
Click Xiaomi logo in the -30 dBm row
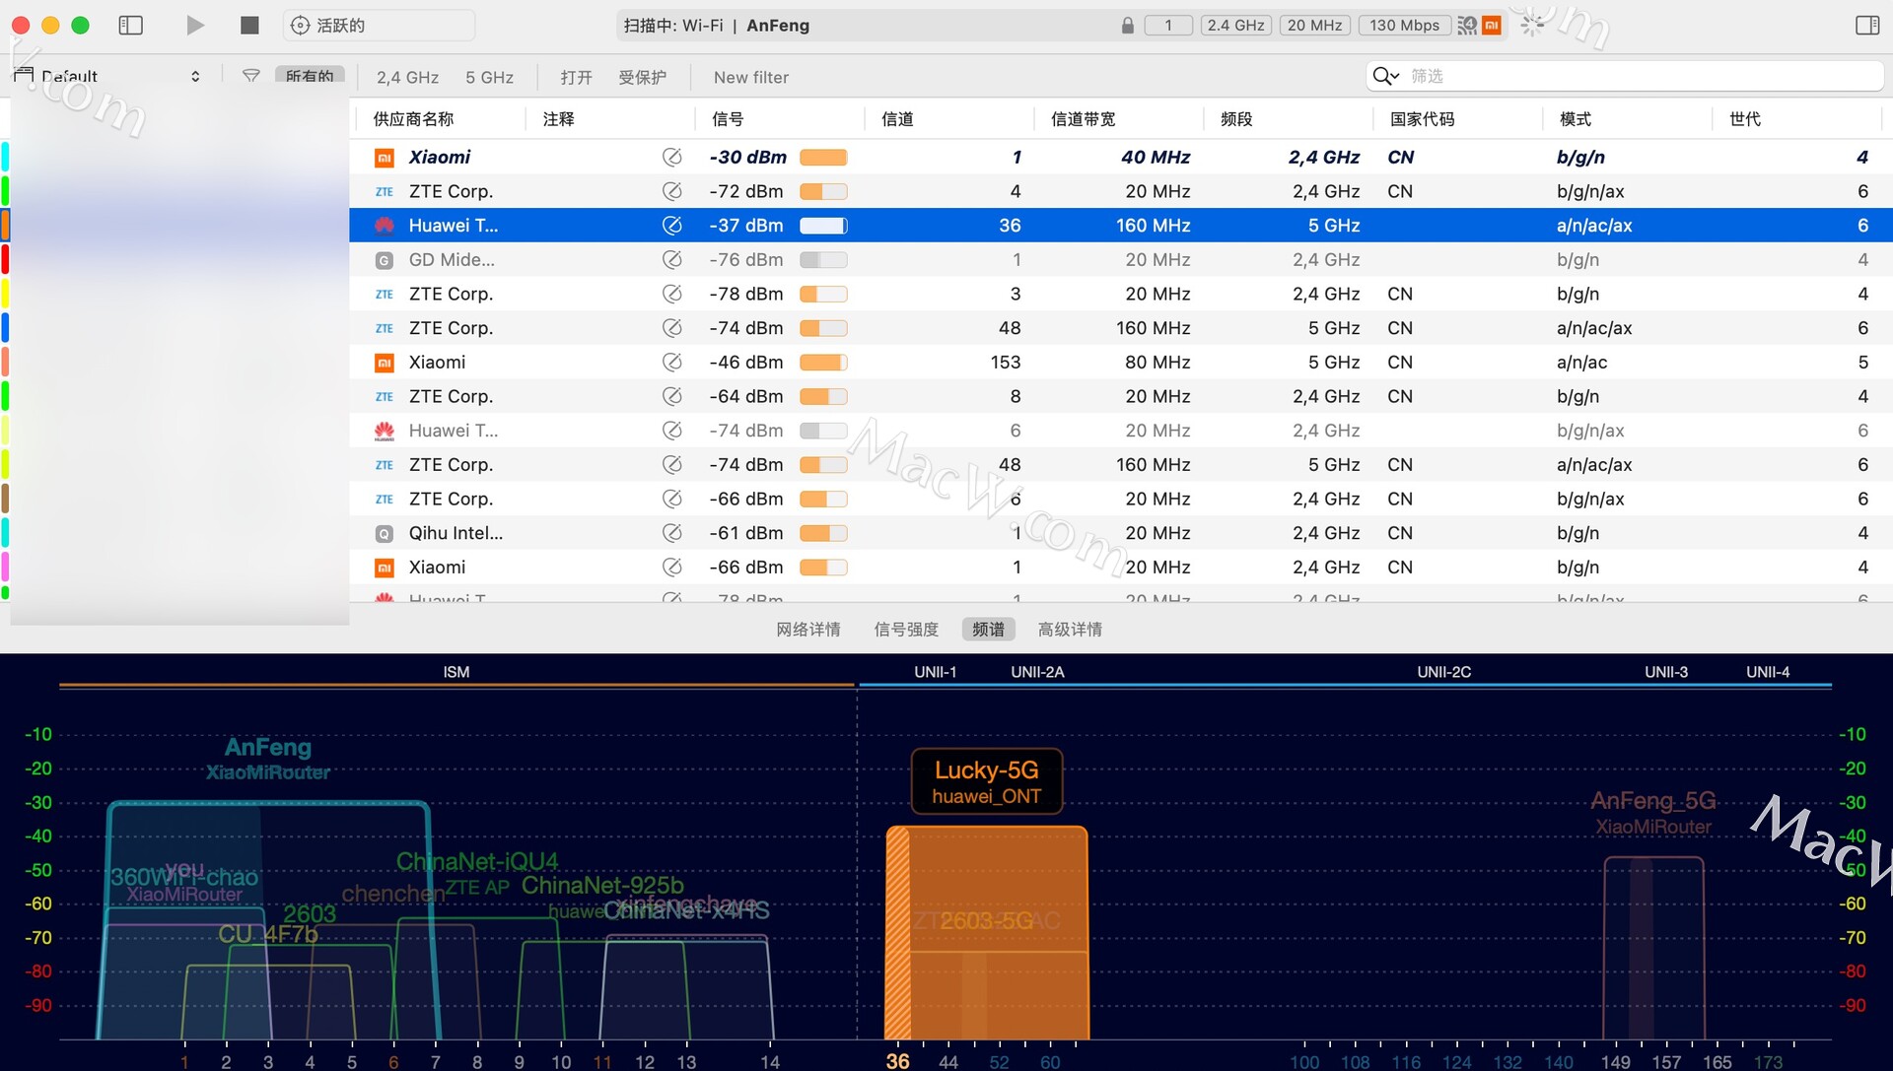coord(385,158)
